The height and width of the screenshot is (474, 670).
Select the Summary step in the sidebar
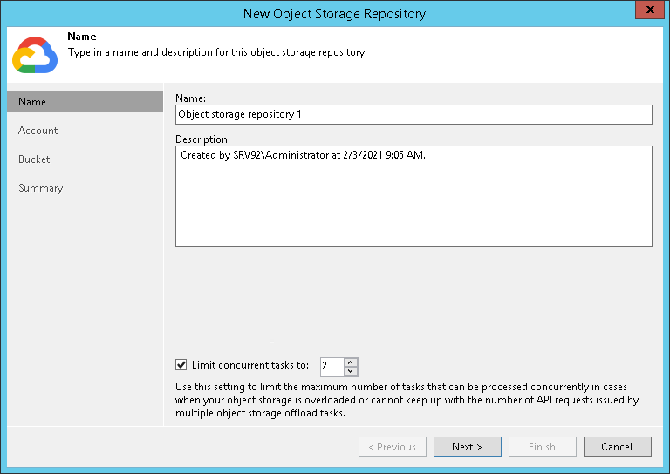[x=41, y=188]
